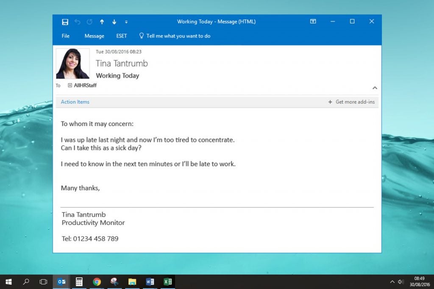Click the sender name Tina Tantrumb in the header
Image resolution: width=434 pixels, height=289 pixels.
click(x=122, y=63)
